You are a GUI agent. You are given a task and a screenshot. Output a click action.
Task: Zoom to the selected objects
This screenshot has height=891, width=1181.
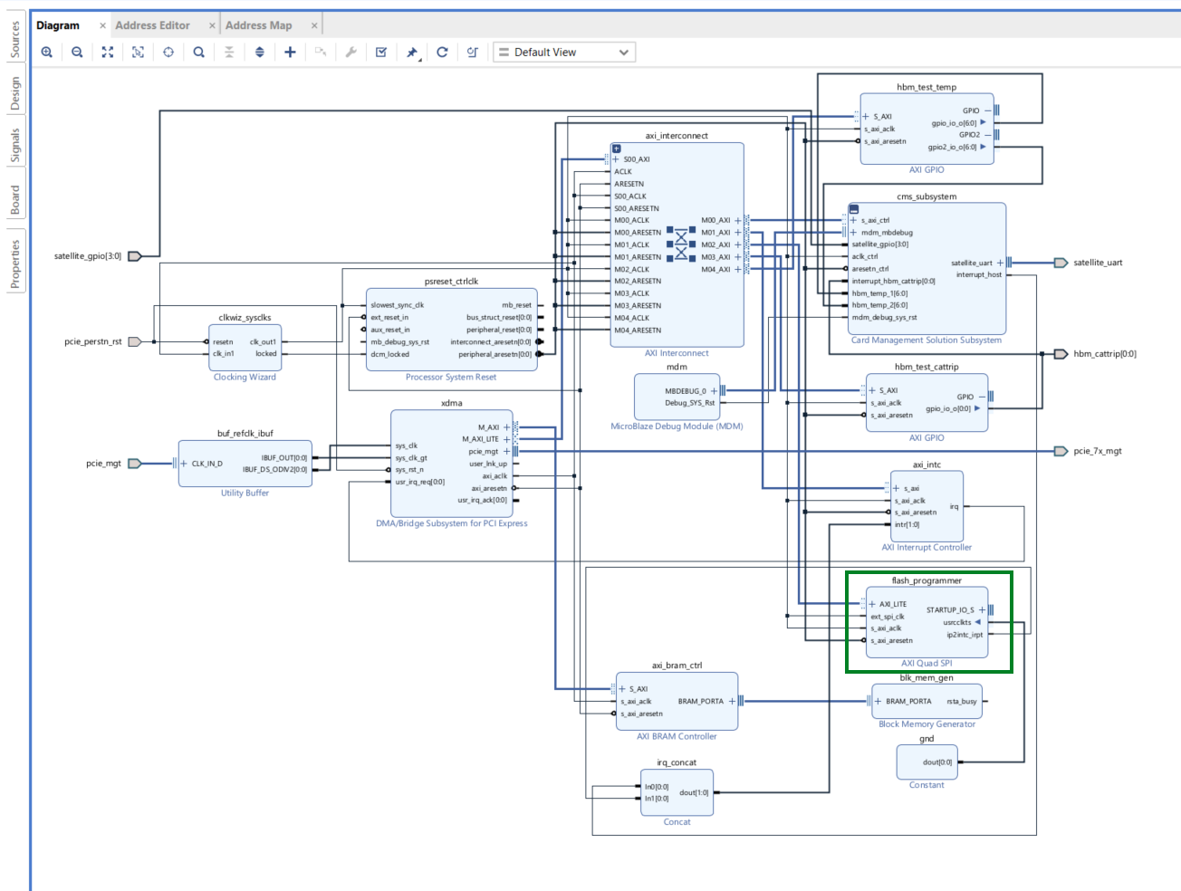(137, 52)
